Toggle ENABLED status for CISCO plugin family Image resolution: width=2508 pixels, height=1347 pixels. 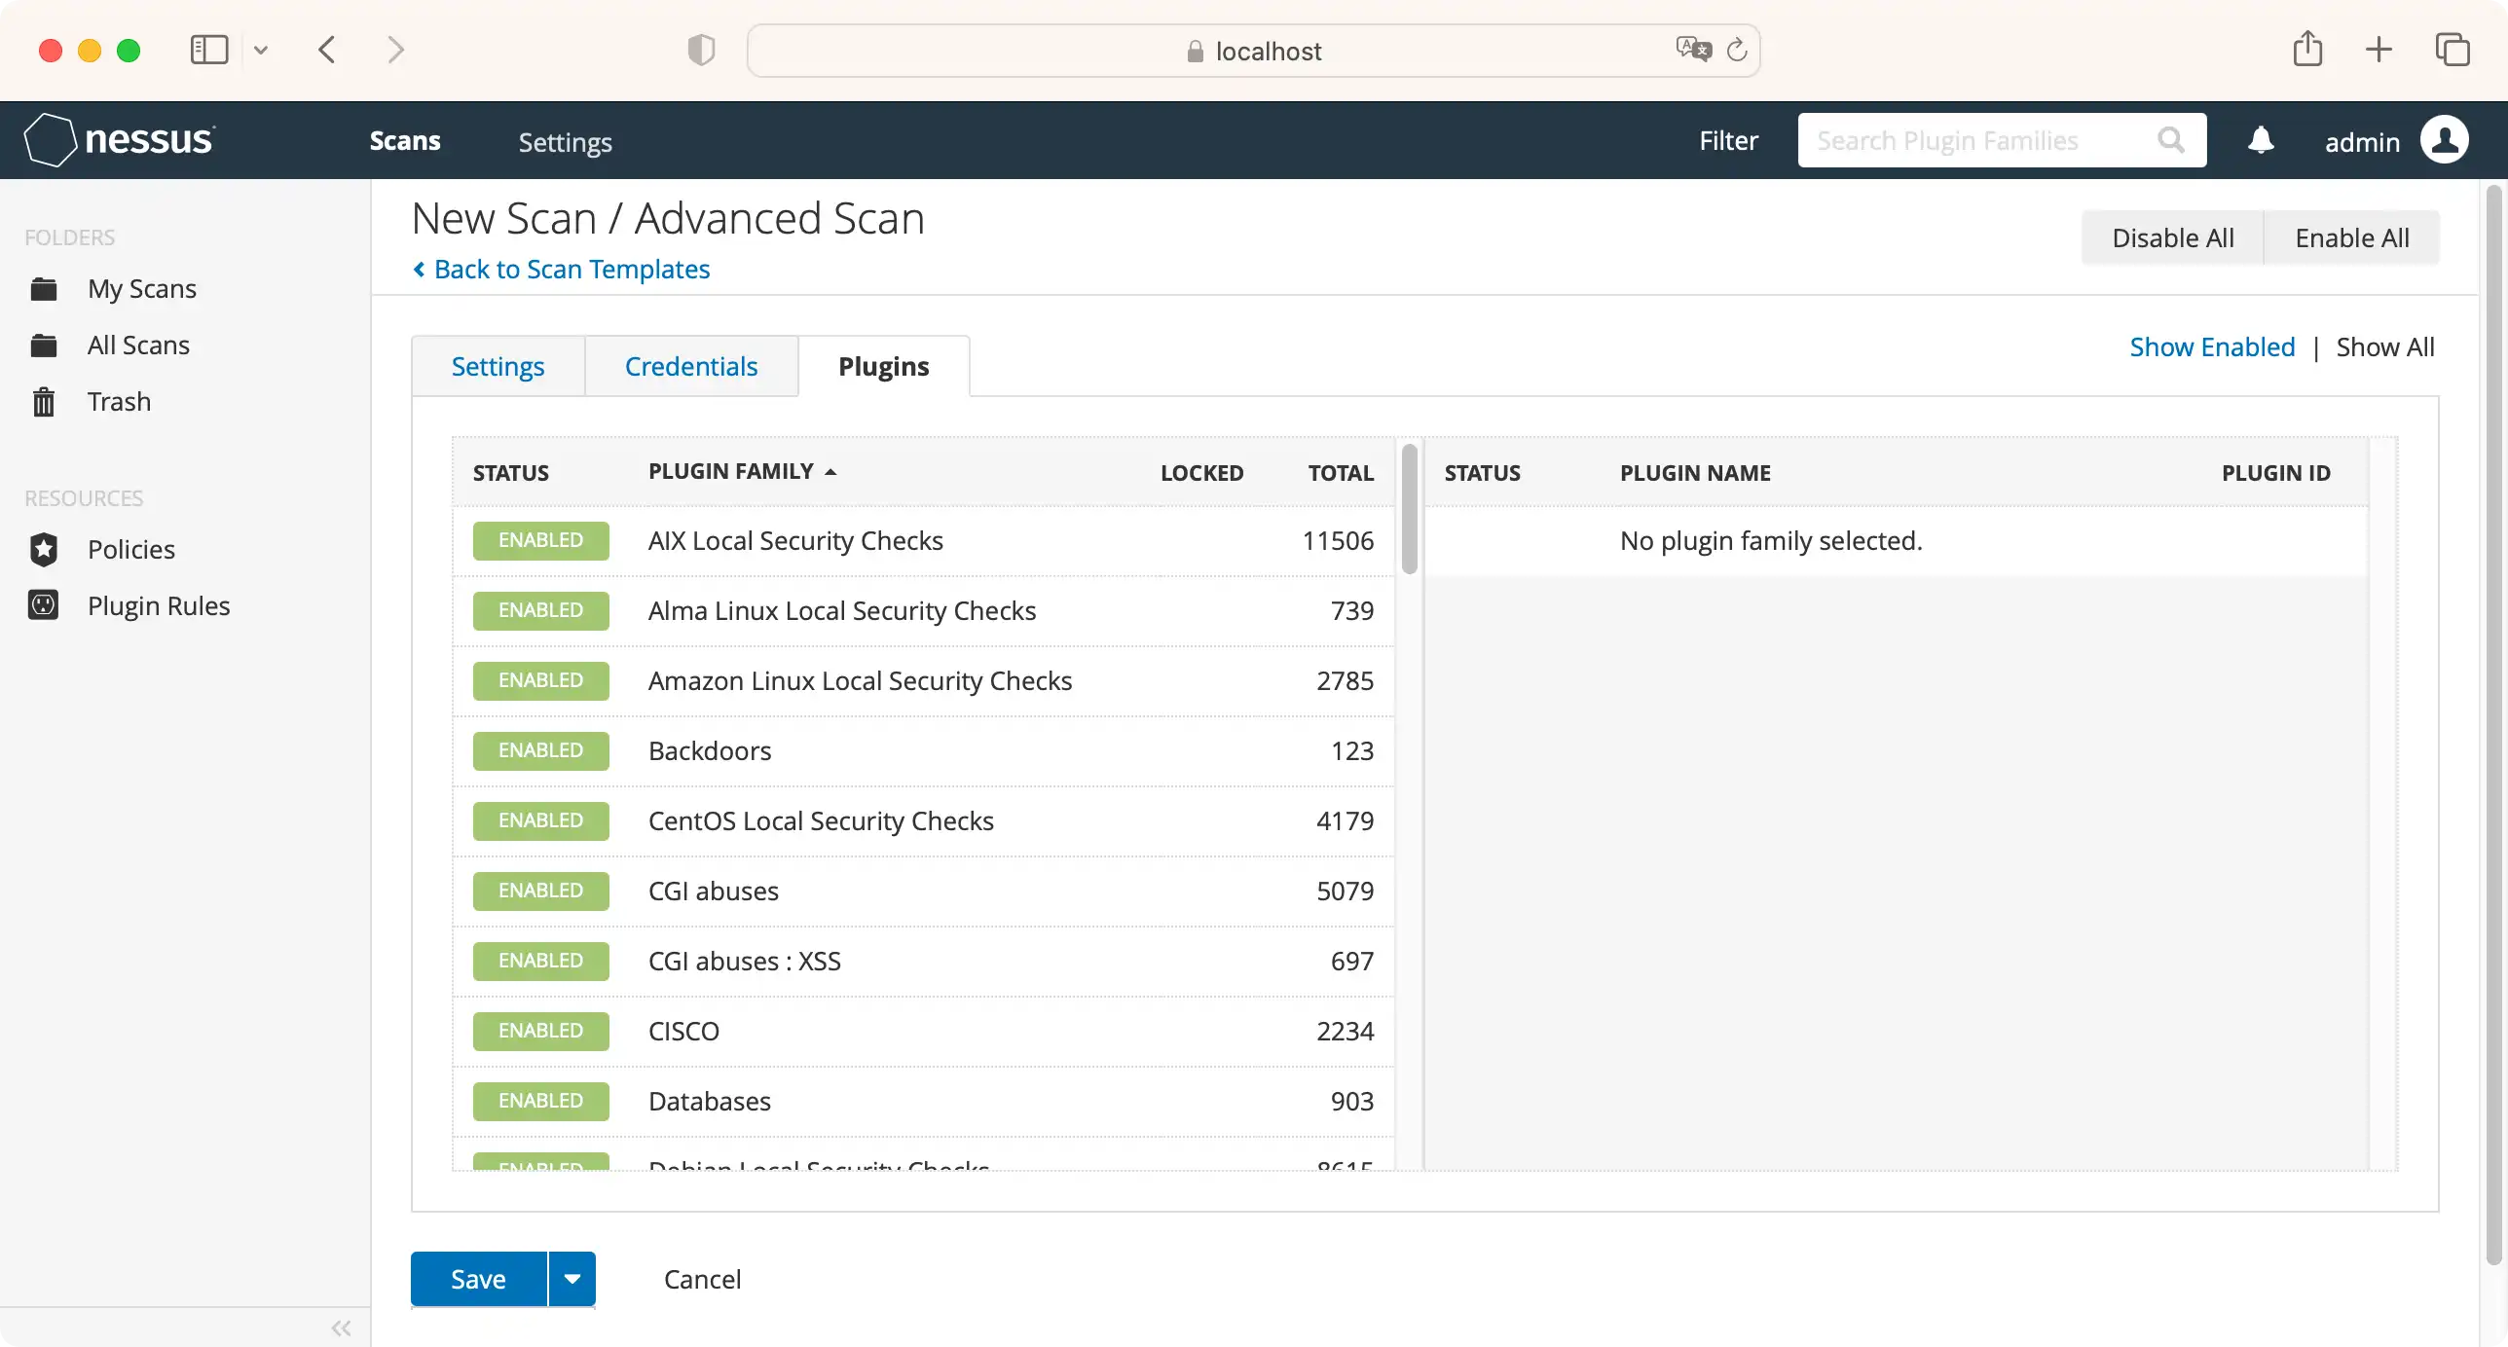coord(539,1030)
